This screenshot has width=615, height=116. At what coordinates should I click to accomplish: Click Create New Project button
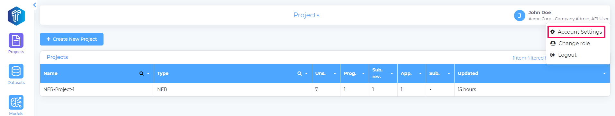point(72,39)
